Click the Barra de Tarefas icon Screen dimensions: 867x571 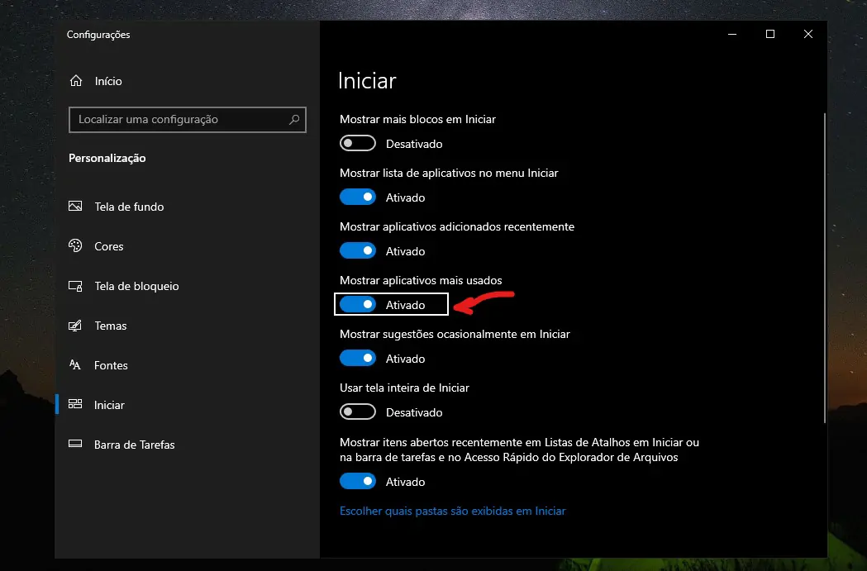tap(75, 444)
